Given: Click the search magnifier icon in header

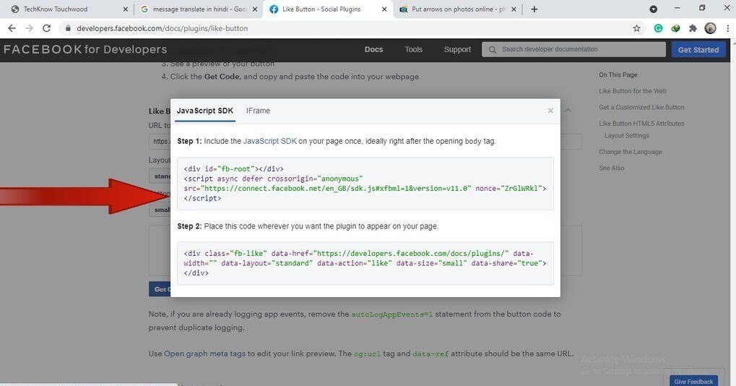Looking at the screenshot, I should click(492, 49).
